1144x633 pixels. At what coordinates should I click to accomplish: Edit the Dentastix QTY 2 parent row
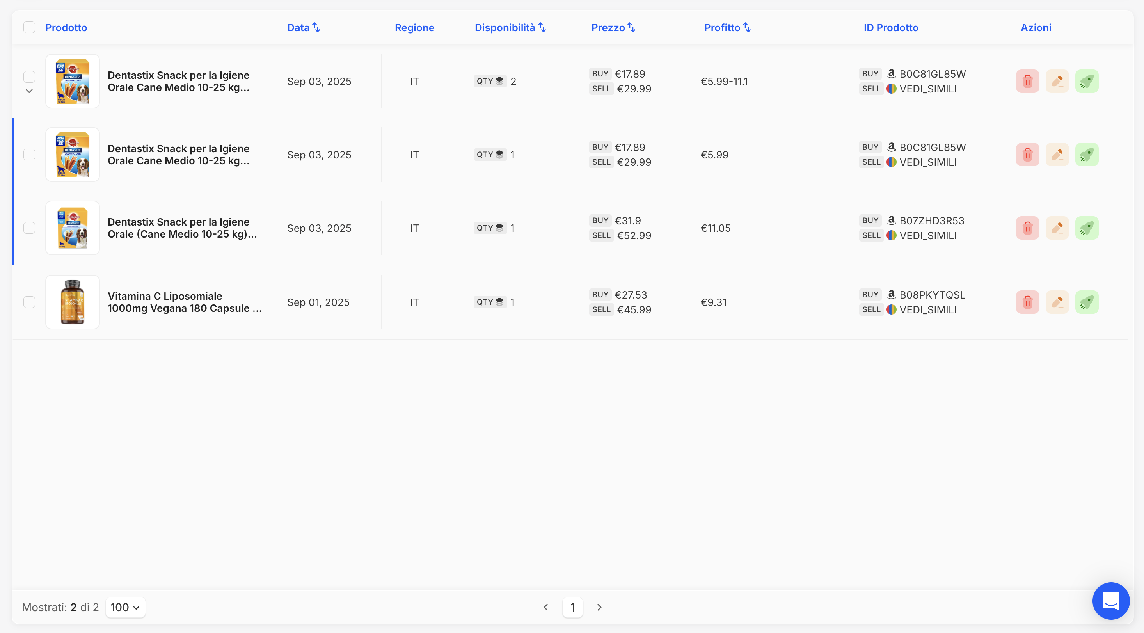[x=1057, y=81]
